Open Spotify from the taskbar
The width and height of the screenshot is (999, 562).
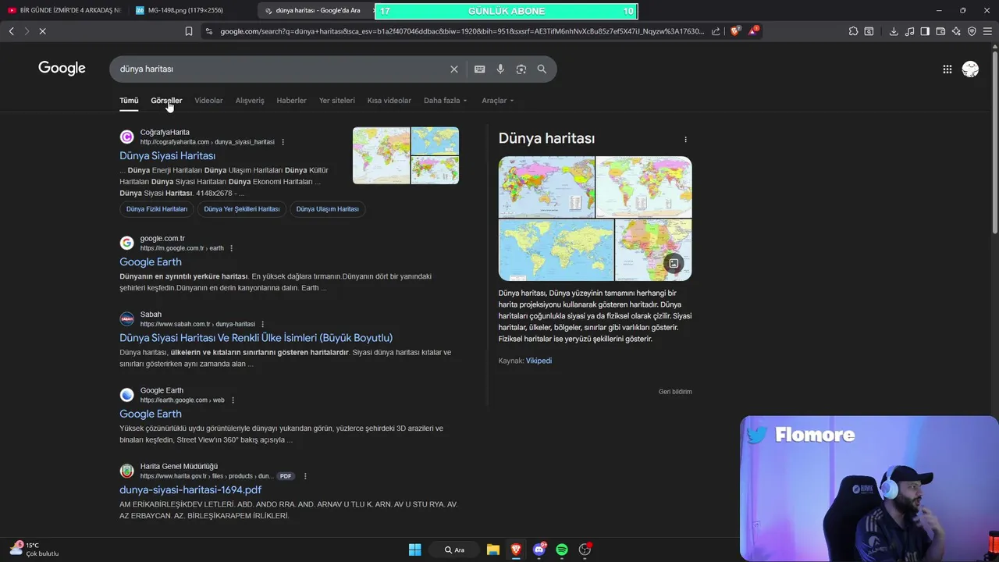point(562,550)
